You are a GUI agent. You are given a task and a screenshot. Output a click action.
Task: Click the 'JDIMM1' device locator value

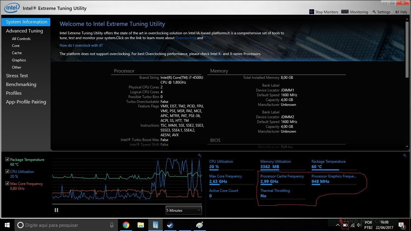(288, 90)
